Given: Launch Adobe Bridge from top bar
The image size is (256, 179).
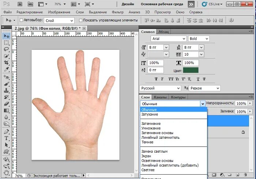Looking at the screenshot, I should (x=20, y=4).
